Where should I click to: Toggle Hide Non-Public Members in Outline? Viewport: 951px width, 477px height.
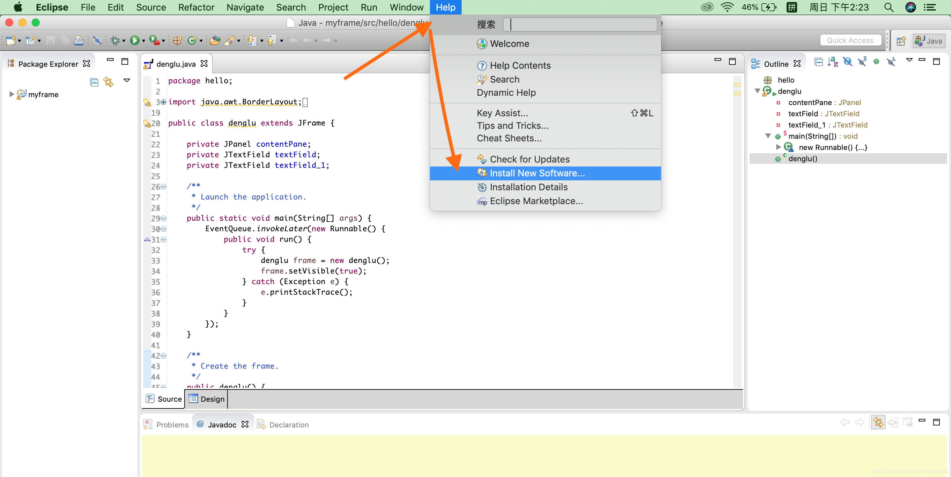pos(876,62)
